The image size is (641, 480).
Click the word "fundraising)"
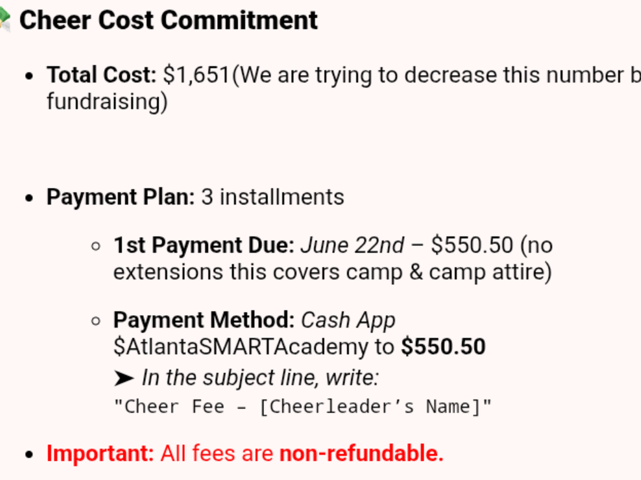coord(107,101)
